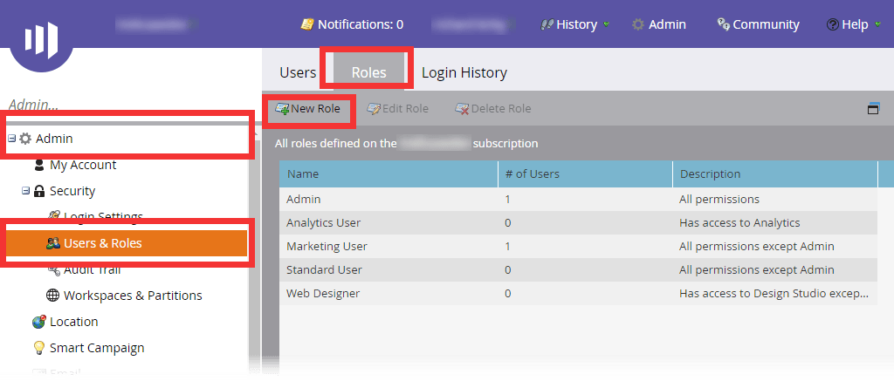This screenshot has height=381, width=894.
Task: Click the My Account person icon
Action: [x=39, y=165]
